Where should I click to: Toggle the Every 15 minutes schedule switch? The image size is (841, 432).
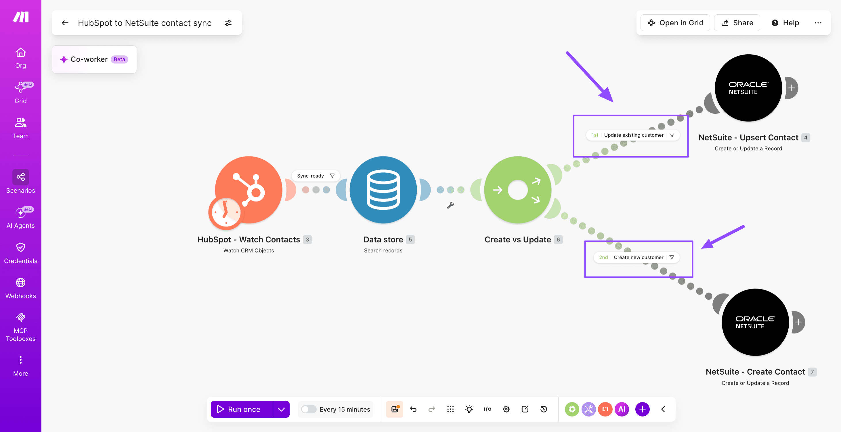click(309, 409)
